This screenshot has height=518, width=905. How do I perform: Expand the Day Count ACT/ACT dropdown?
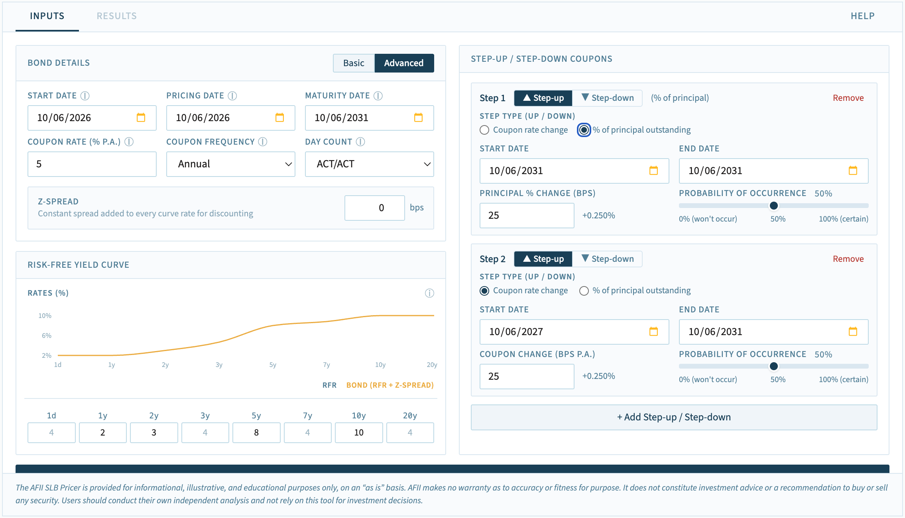point(369,164)
